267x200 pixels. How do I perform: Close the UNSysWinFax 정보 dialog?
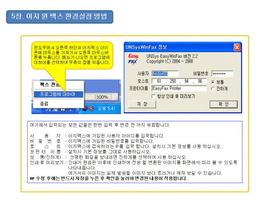click(x=237, y=47)
